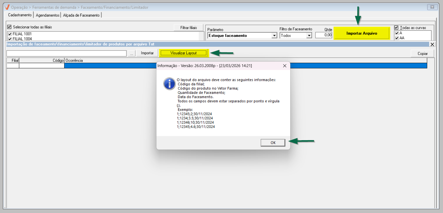Click the yellow Importar Arquivo button
The image size is (443, 213).
(362, 33)
